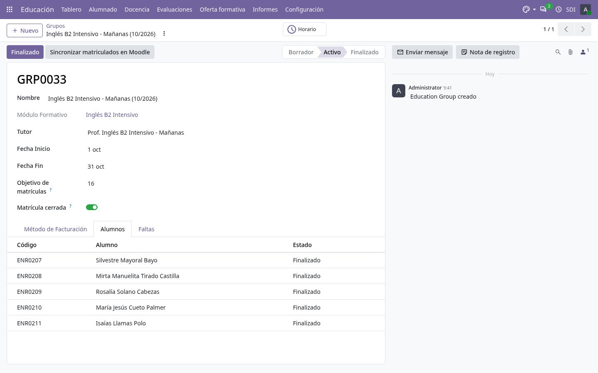Go to next record arrow

click(x=583, y=29)
